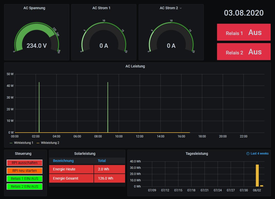The image size is (275, 199).
Task: Click the clock icon beside Last 4 weeks
Action: point(248,154)
